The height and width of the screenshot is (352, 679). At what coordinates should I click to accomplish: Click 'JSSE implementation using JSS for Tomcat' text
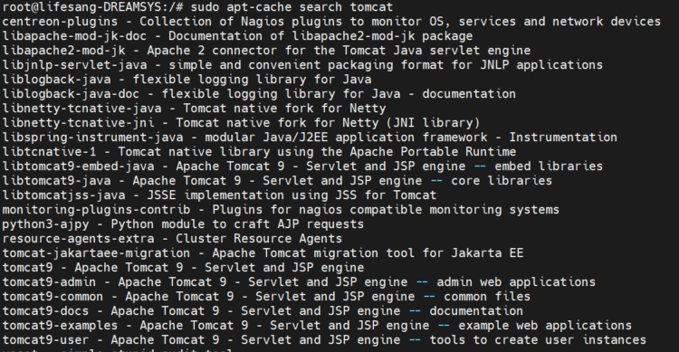292,195
